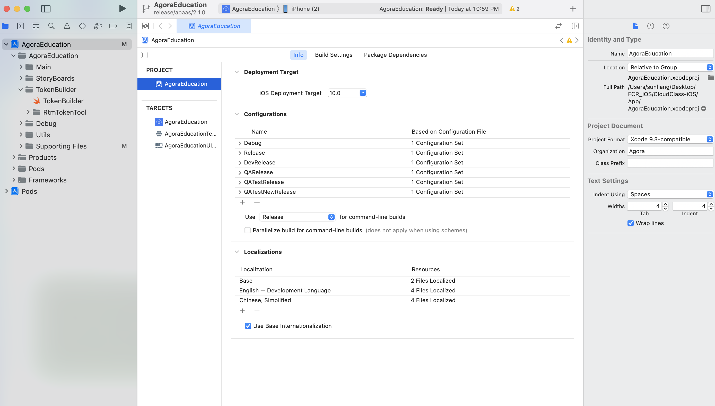Viewport: 715px width, 406px height.
Task: Open the Find navigator magnifier
Action: 51,26
